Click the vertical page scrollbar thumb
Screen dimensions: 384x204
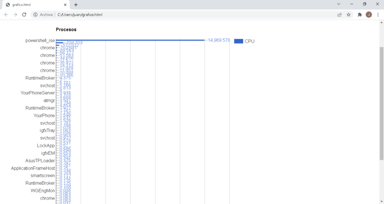coord(382,103)
